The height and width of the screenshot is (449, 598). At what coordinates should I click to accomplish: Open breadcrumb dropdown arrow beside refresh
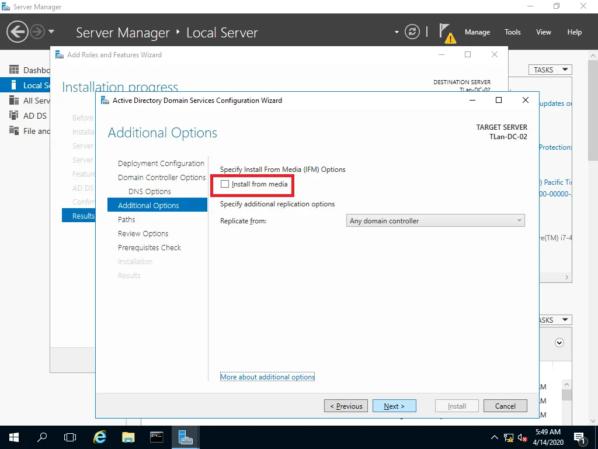tap(397, 32)
